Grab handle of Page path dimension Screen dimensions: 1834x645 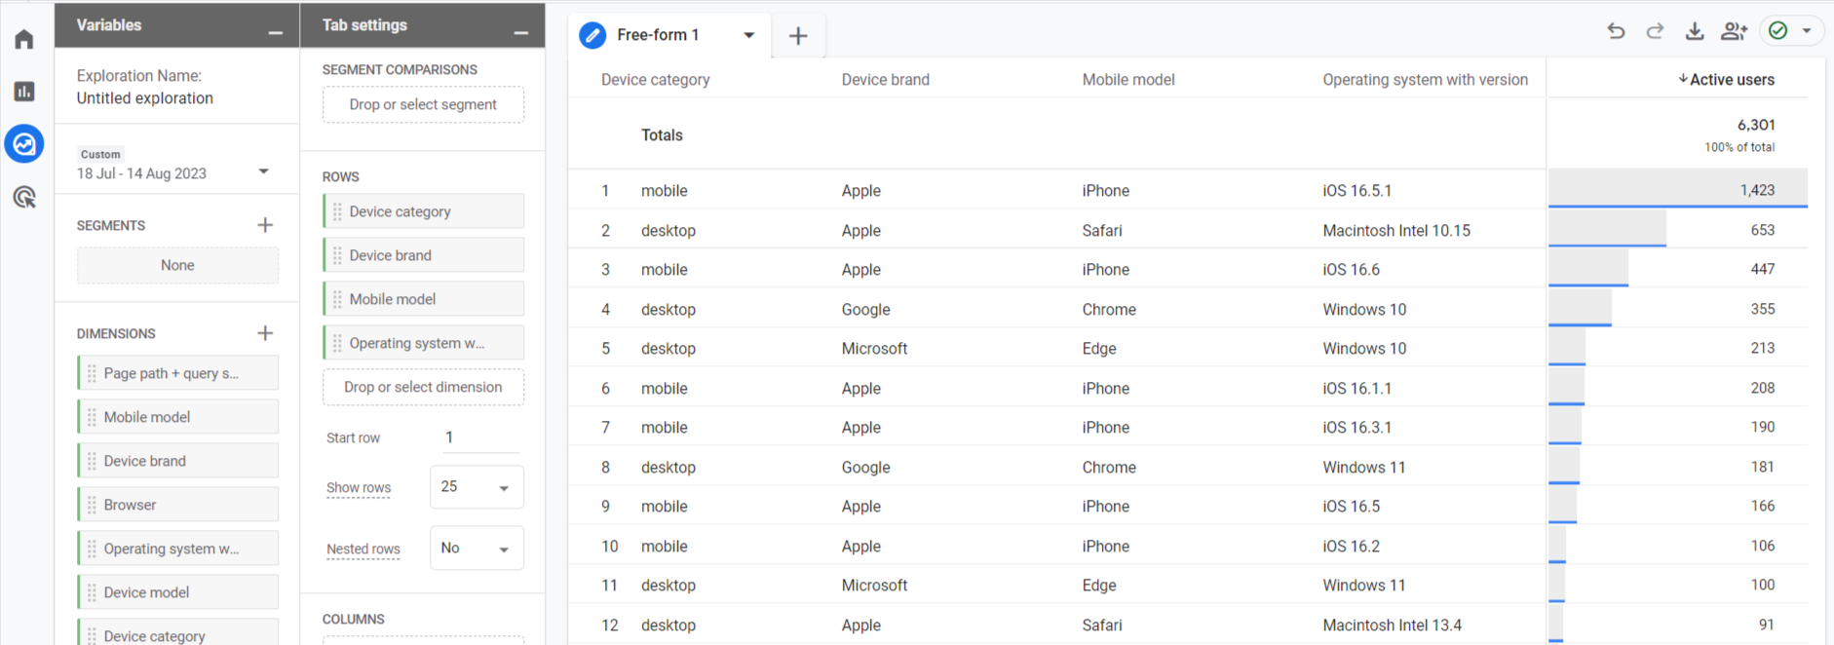tap(92, 373)
